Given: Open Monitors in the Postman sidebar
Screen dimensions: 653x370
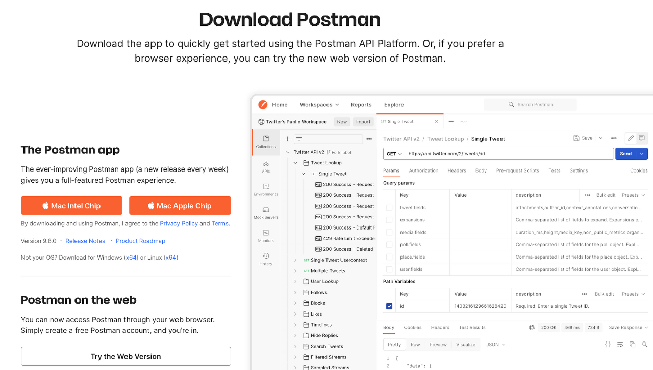Looking at the screenshot, I should (x=266, y=236).
